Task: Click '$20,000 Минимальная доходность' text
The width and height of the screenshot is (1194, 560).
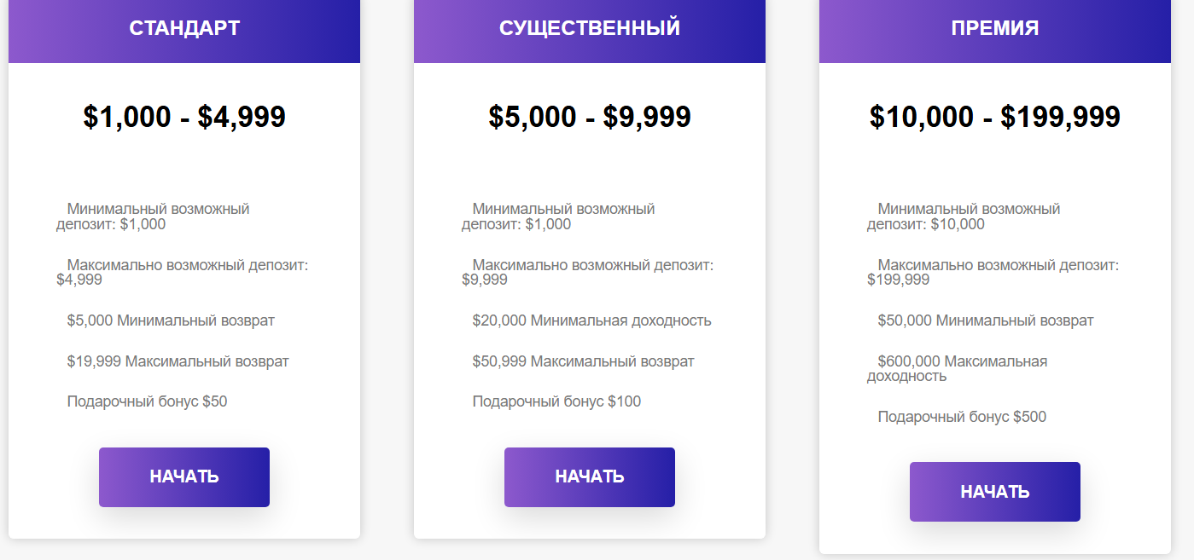Action: [x=591, y=321]
